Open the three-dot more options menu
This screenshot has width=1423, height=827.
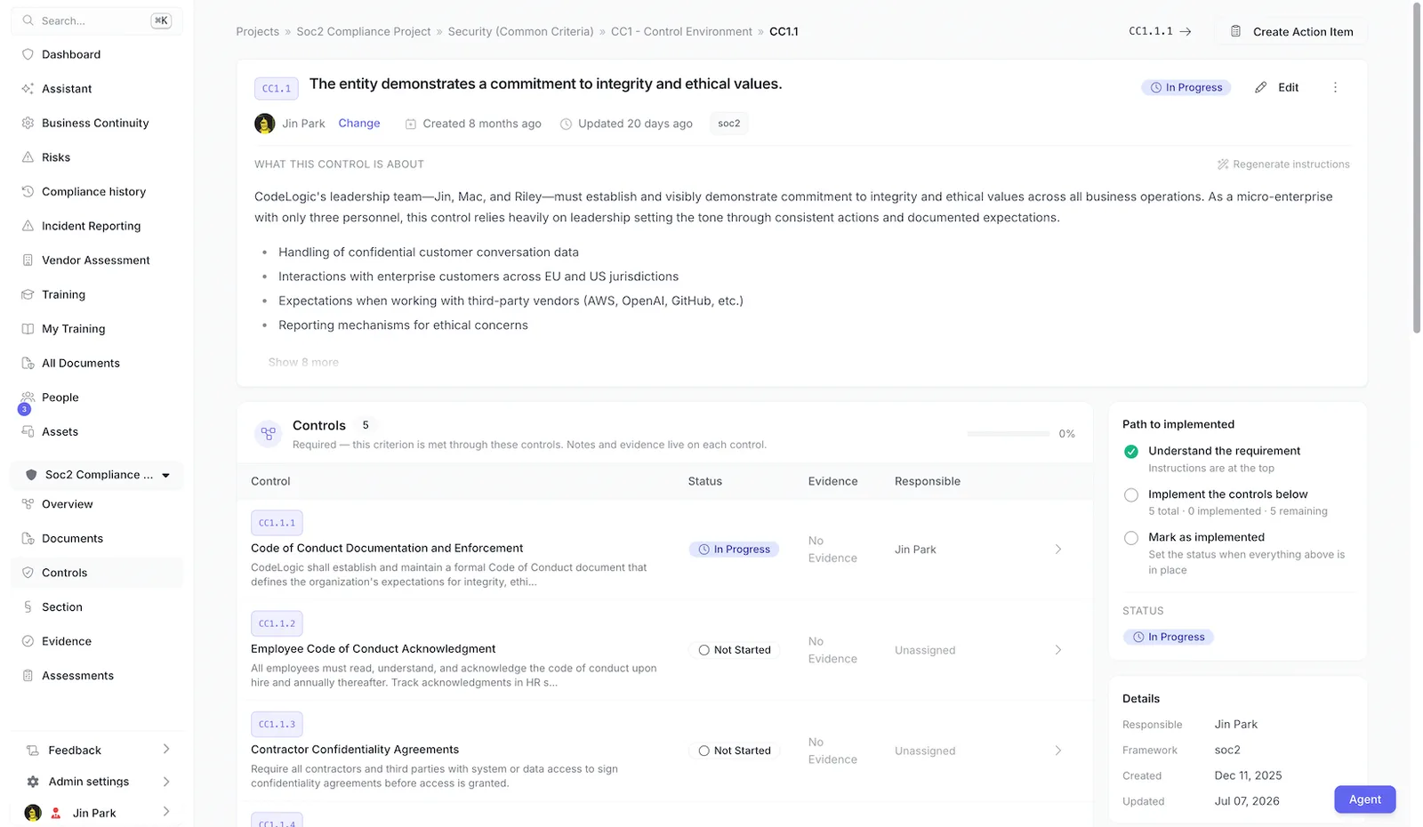coord(1335,87)
